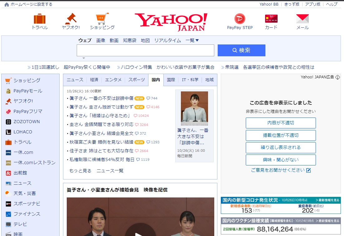Screen dimensions: 344x236
Task: Click the ファイナンス chart icon
Action: (x=8, y=214)
